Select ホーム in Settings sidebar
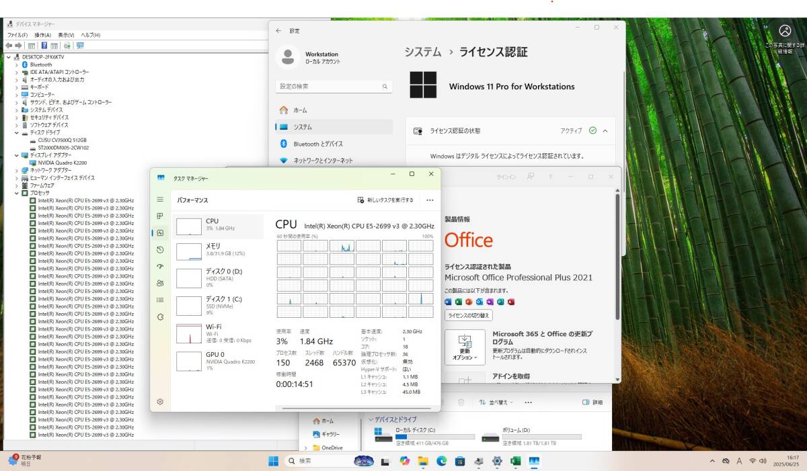The width and height of the screenshot is (807, 471). [334, 110]
